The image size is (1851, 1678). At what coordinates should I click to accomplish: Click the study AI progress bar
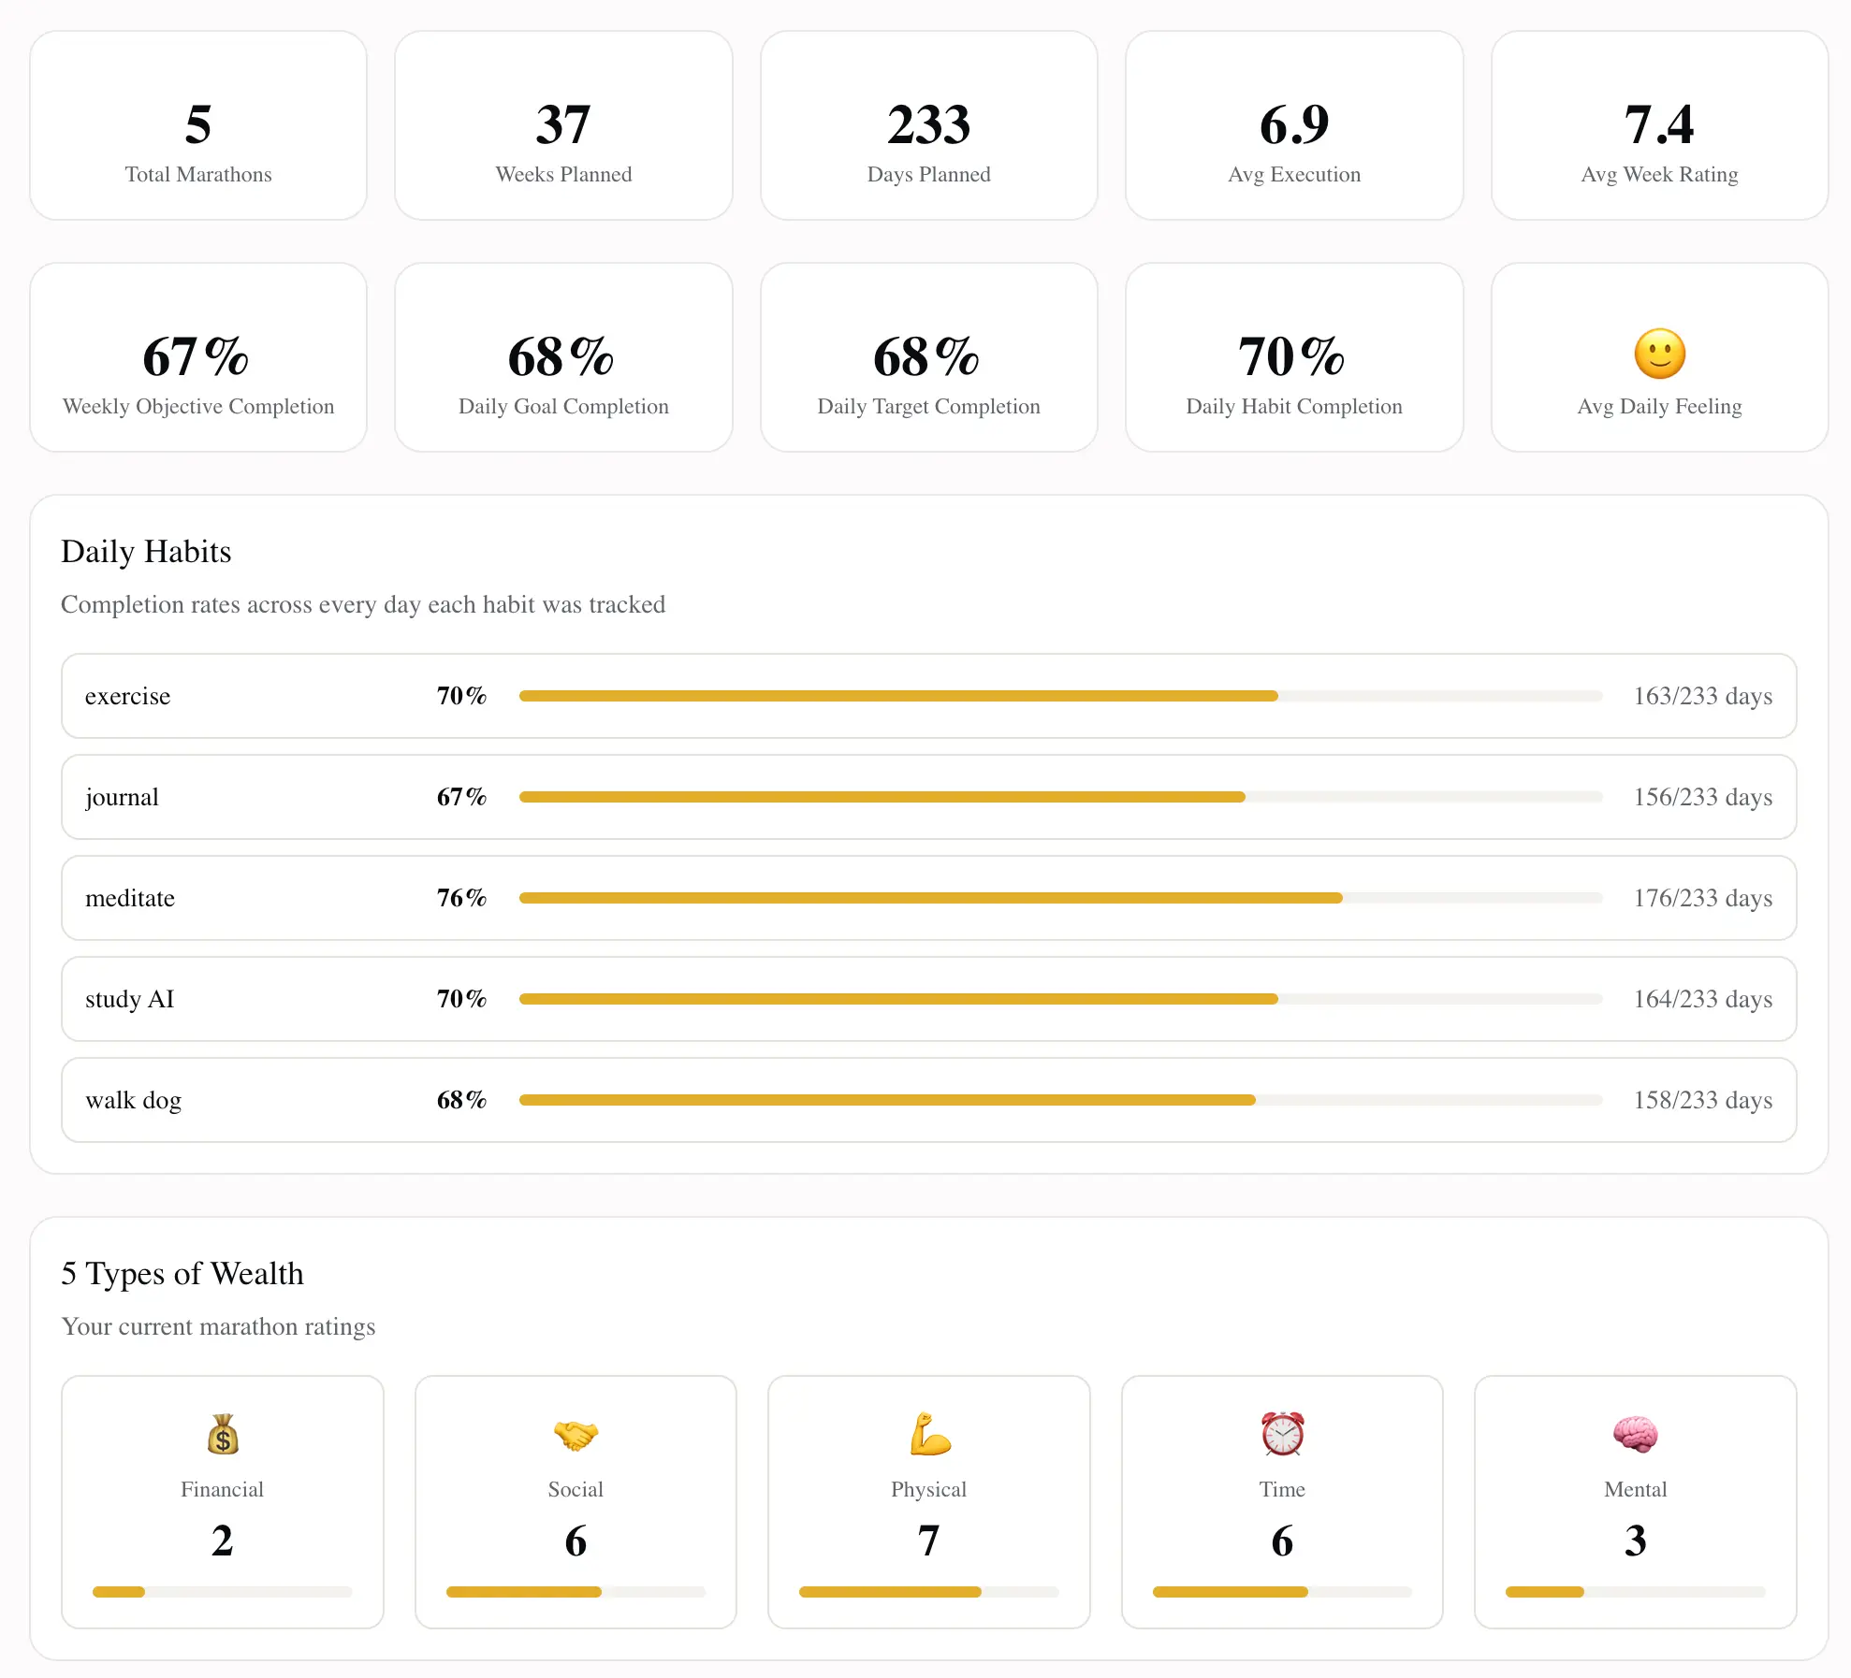click(1060, 999)
